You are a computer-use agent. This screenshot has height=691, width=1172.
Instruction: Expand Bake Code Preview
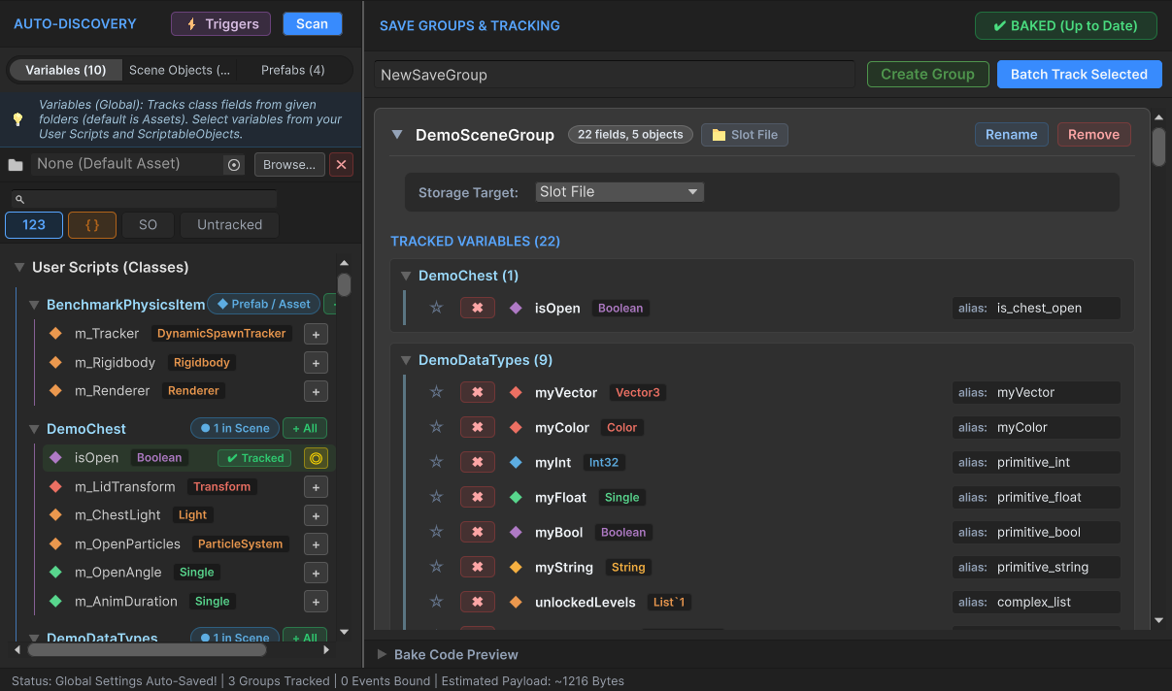[x=383, y=655]
